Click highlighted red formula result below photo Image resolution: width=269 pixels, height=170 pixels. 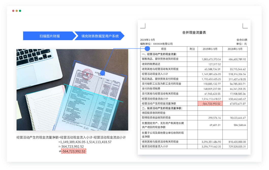[x=74, y=151]
